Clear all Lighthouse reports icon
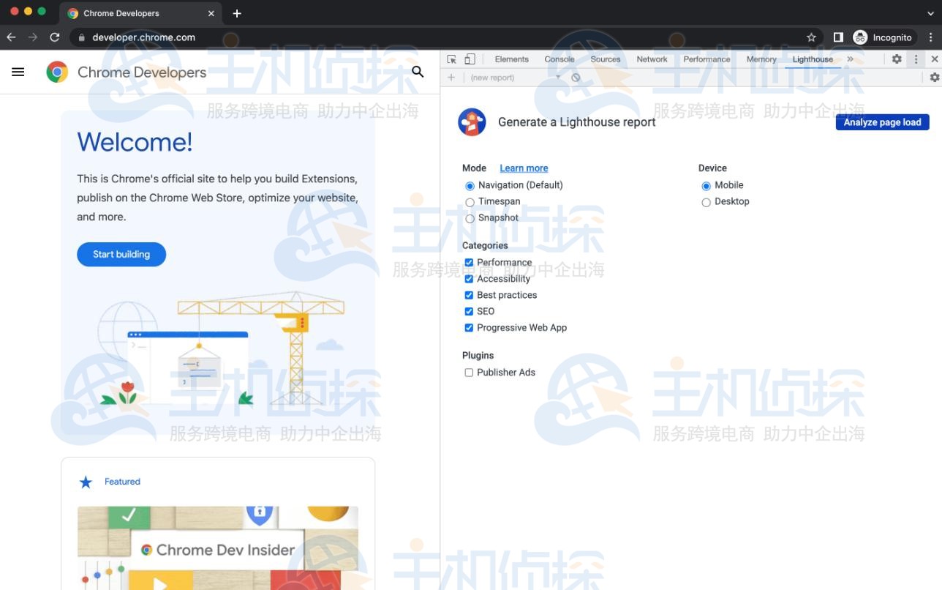Screen dimensions: 942x590 click(x=576, y=78)
